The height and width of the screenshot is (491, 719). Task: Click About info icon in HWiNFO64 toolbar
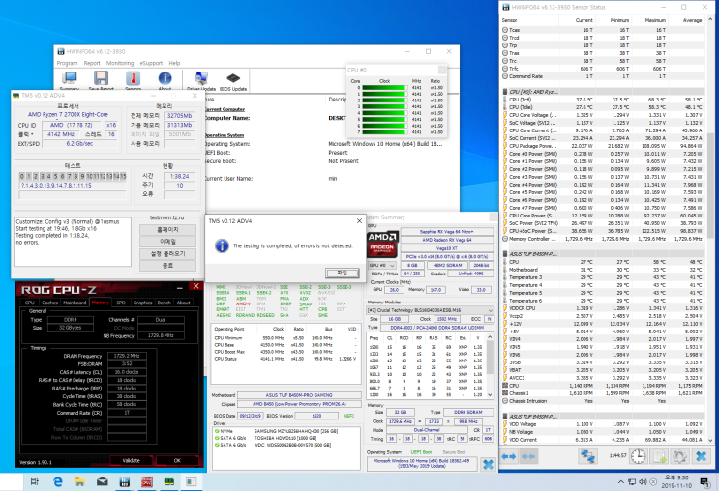[x=165, y=79]
